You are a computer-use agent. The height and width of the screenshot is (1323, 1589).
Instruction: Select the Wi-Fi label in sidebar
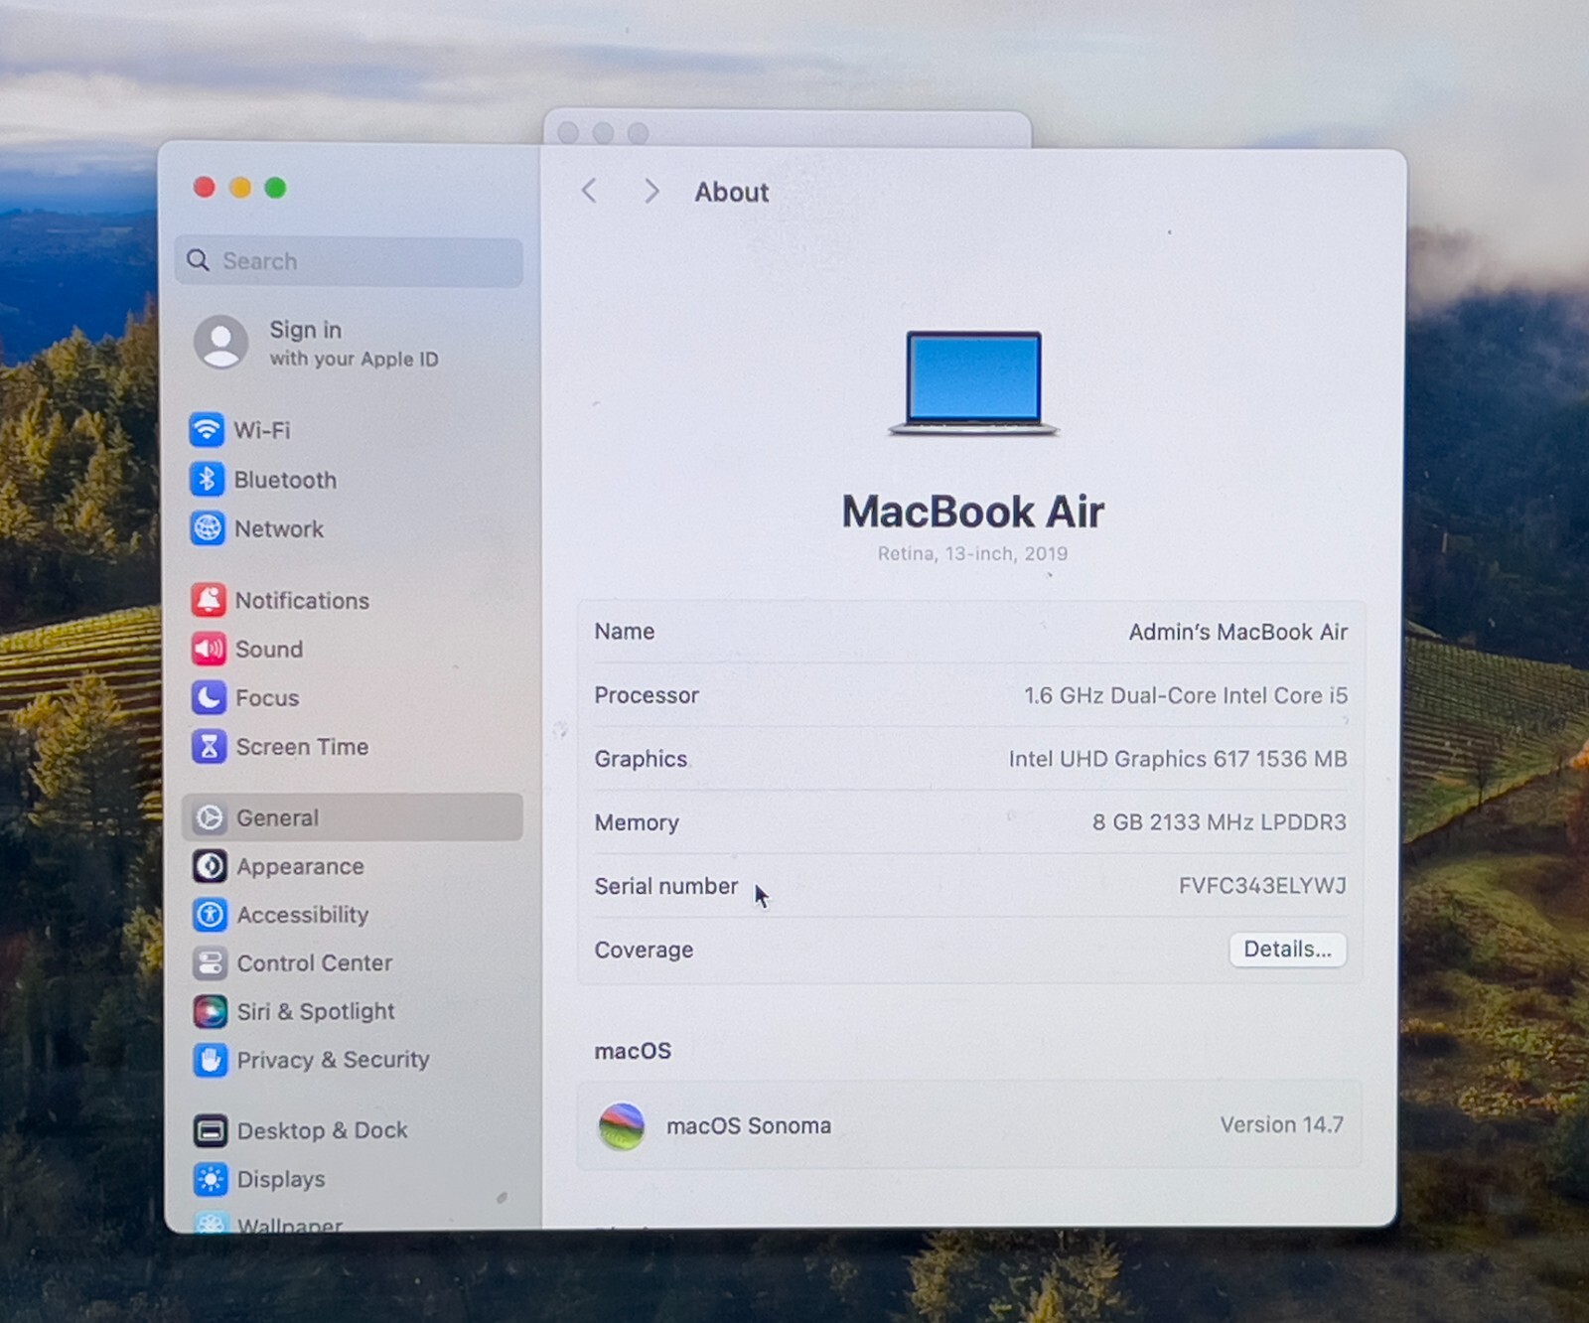[x=262, y=431]
